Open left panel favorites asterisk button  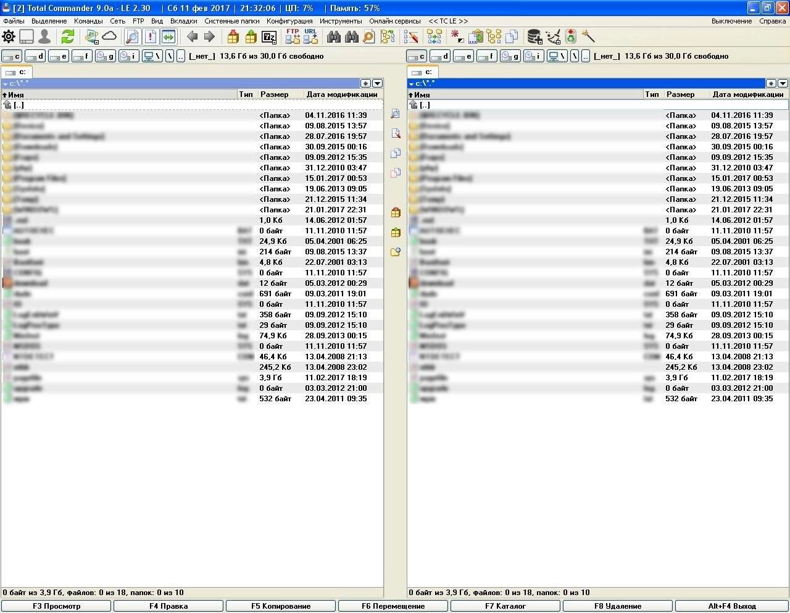pos(366,83)
